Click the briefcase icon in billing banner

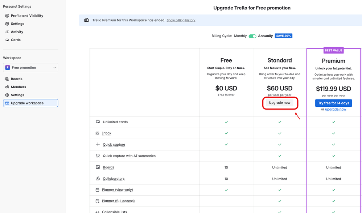pyautogui.click(x=87, y=20)
